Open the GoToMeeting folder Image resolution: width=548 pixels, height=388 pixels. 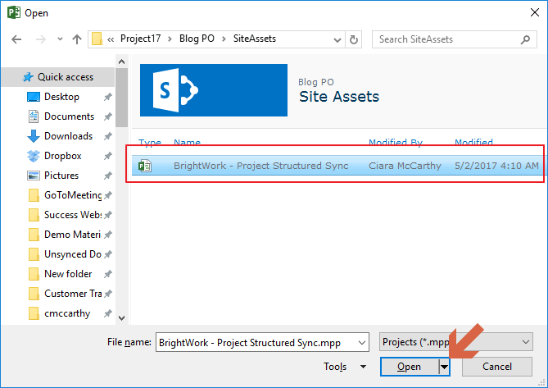73,195
